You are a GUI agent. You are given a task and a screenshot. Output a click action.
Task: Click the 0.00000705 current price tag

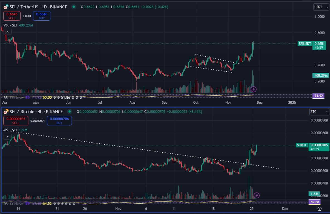pyautogui.click(x=319, y=147)
